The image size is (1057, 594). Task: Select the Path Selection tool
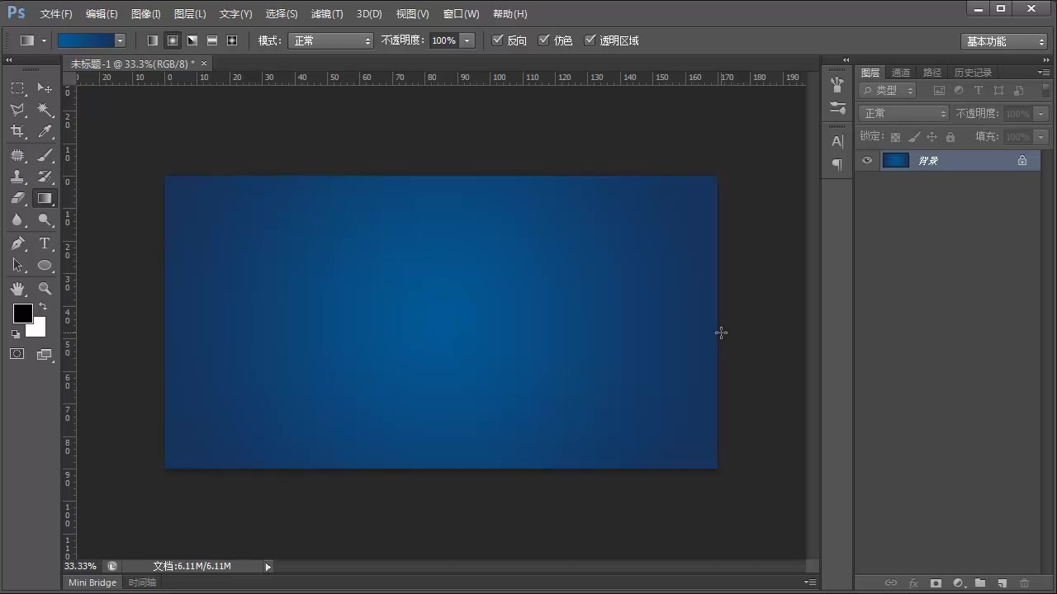[17, 265]
